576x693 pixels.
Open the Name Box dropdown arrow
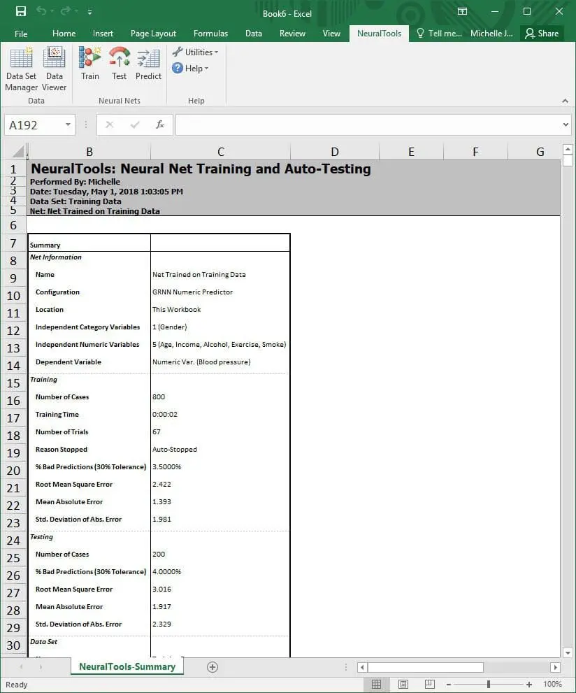tap(68, 125)
